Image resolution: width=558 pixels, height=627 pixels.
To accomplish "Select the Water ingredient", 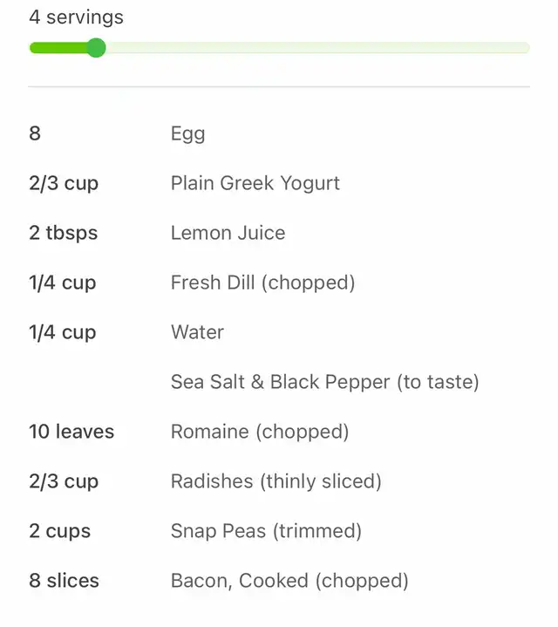I will point(197,332).
